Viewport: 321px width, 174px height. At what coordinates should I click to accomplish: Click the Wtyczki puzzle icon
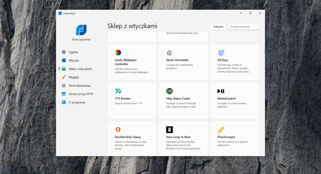64,61
